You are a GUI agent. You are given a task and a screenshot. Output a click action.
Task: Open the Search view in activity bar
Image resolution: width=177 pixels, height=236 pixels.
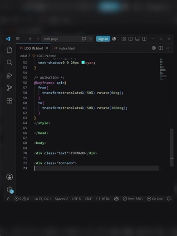pyautogui.click(x=10, y=63)
